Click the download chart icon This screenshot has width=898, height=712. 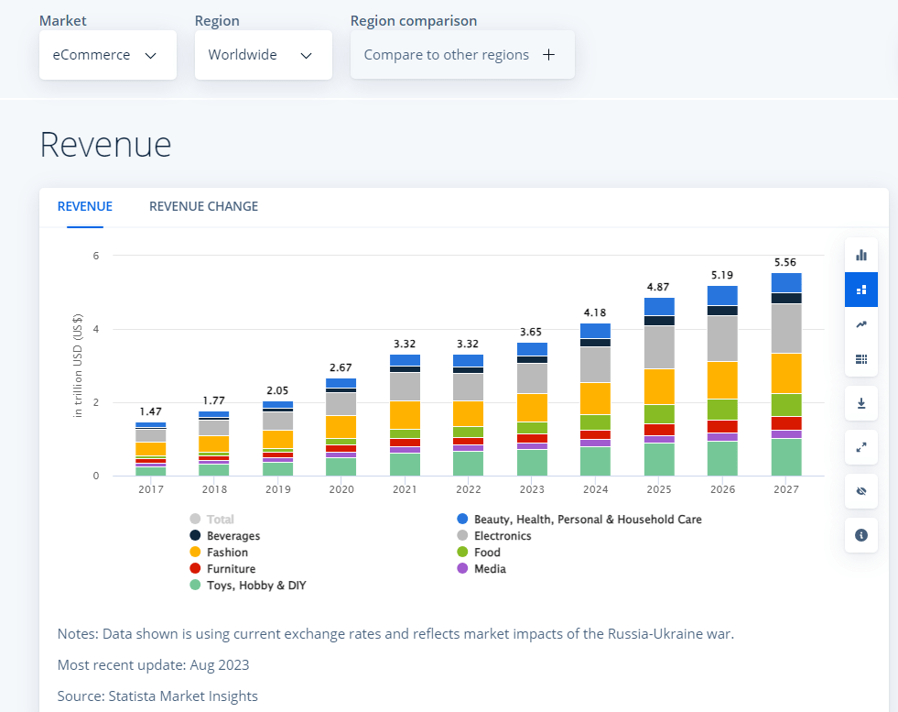point(860,403)
